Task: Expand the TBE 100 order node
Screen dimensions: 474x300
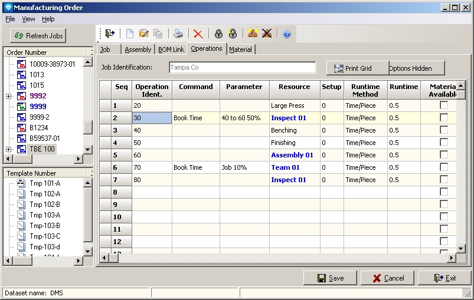Action: tap(8, 149)
